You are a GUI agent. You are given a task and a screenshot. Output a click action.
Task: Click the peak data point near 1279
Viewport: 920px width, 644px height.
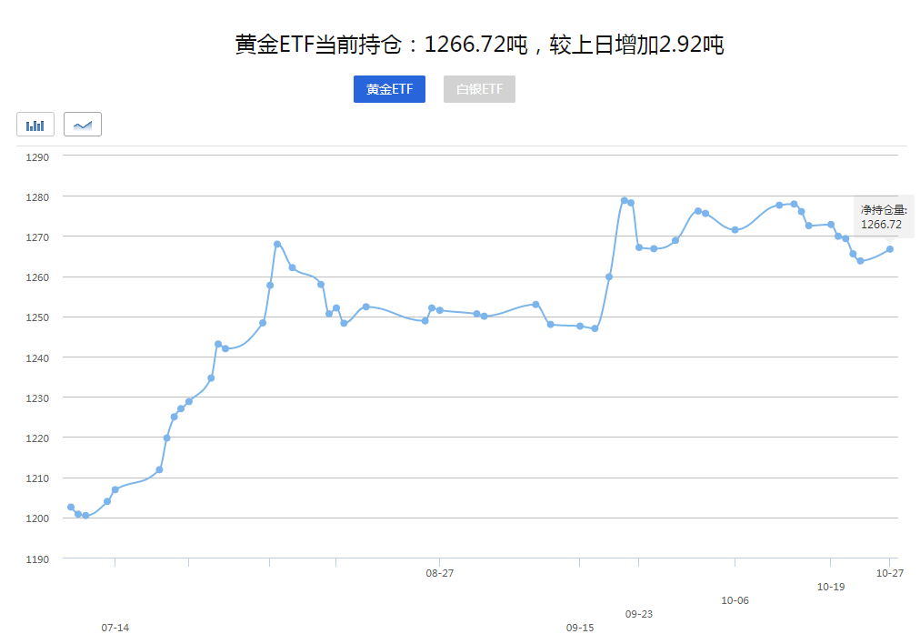click(x=625, y=201)
